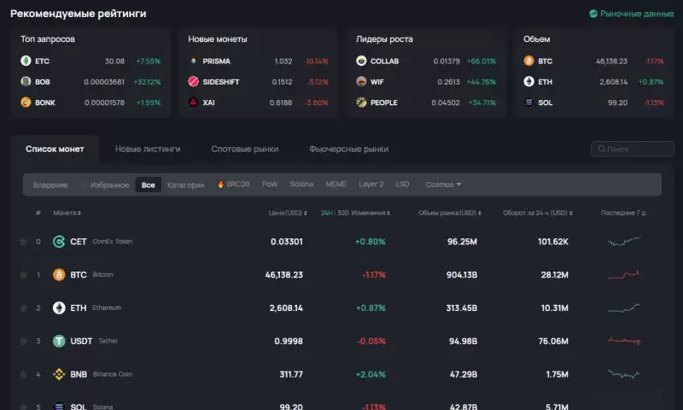Click the BNB Binance Coin icon
Screen dimensions: 683x410
point(59,374)
